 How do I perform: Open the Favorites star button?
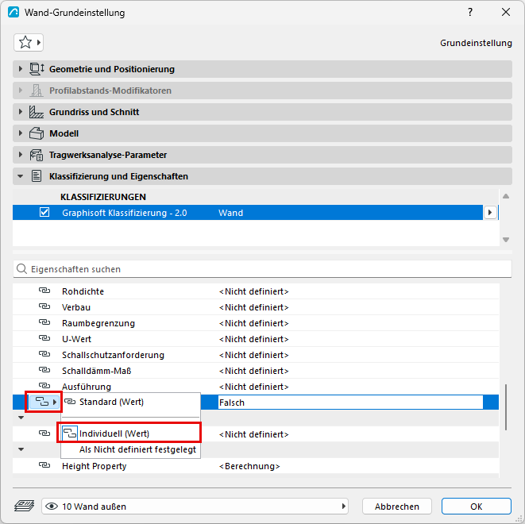click(29, 43)
